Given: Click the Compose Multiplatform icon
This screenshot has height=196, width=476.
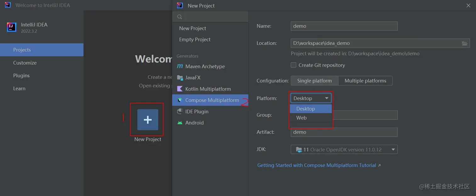Looking at the screenshot, I should (x=180, y=100).
